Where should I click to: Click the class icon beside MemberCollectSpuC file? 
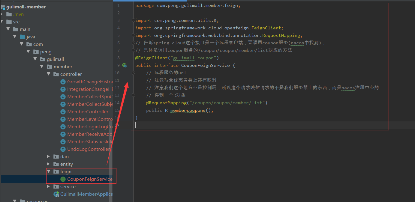point(63,97)
